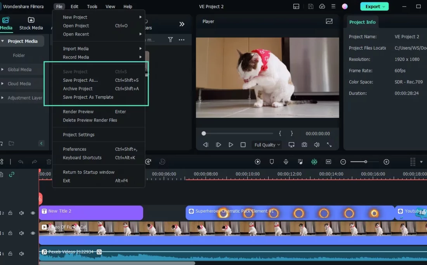Hide the New Title 2 track with eye icon
Image resolution: width=427 pixels, height=265 pixels.
(x=33, y=213)
